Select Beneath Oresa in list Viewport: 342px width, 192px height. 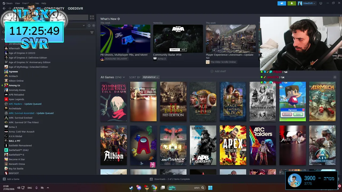click(x=17, y=164)
